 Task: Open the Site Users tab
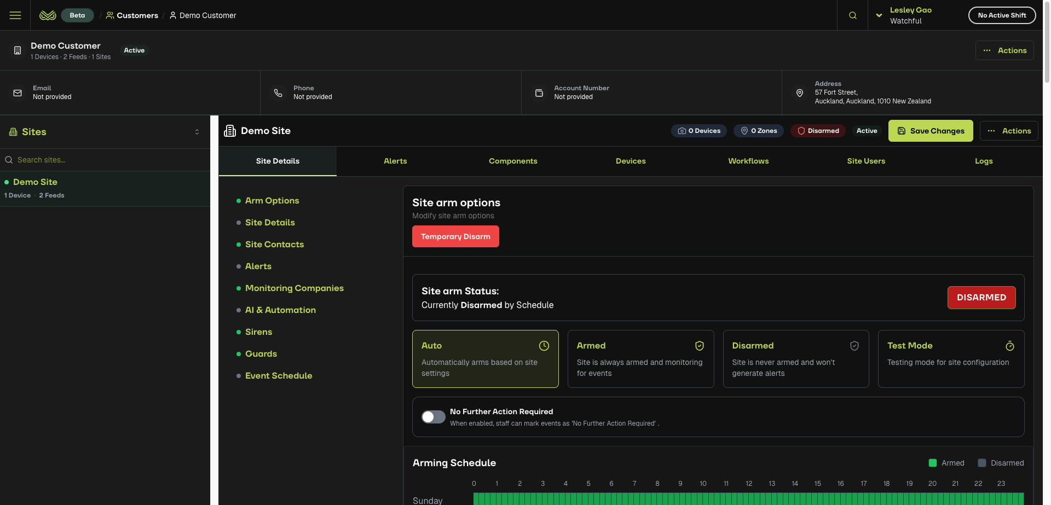[865, 161]
